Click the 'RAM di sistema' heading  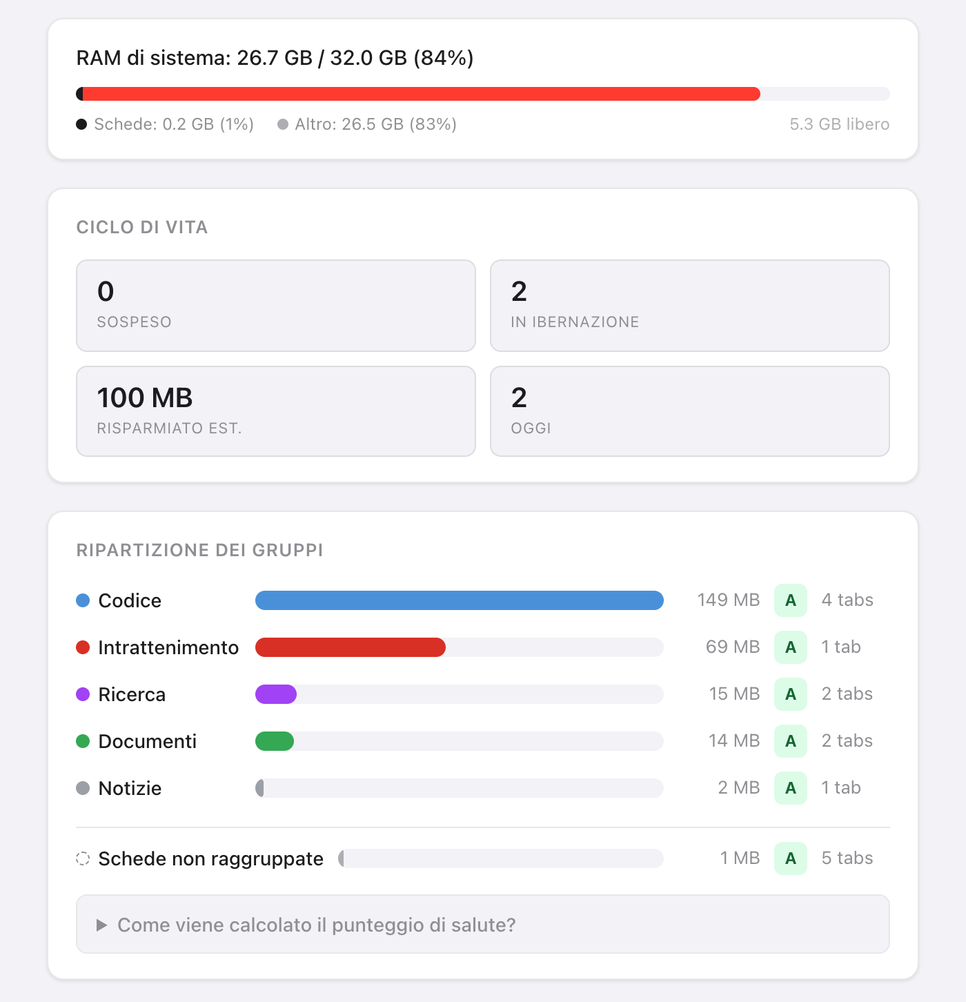click(275, 58)
